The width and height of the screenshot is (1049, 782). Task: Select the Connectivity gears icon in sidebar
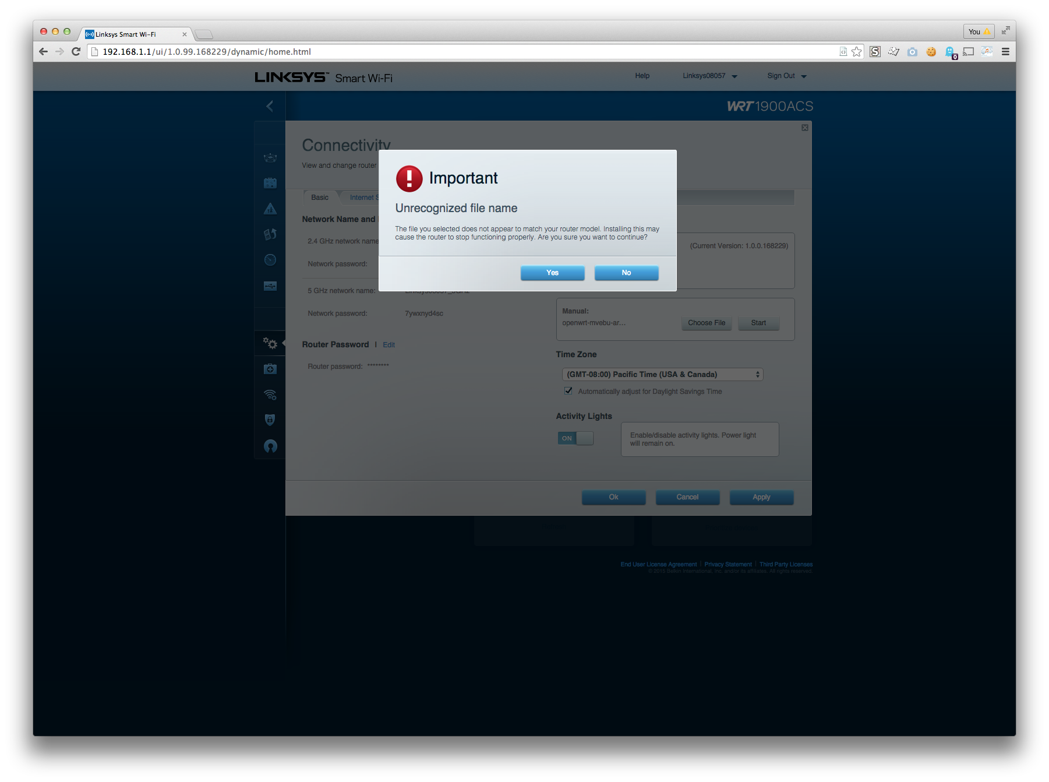click(270, 343)
